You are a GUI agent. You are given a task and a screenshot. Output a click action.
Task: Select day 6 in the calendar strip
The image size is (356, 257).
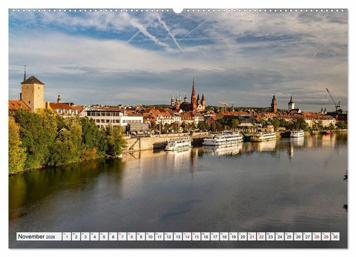pyautogui.click(x=113, y=237)
